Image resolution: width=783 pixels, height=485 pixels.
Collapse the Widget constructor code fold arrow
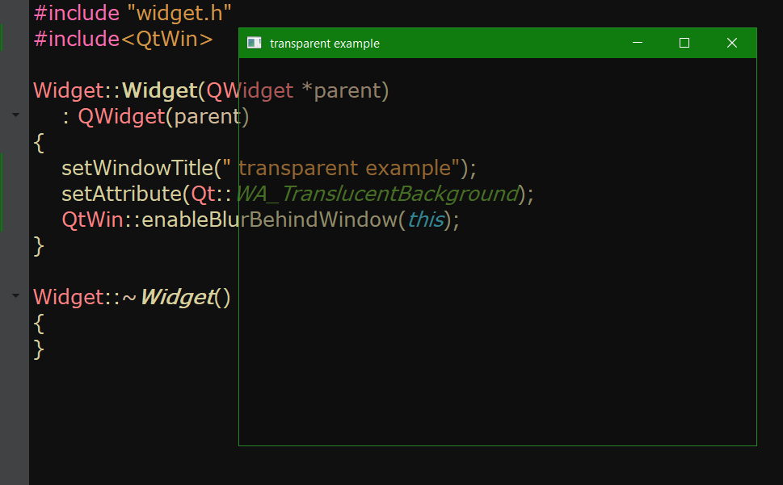pos(15,115)
